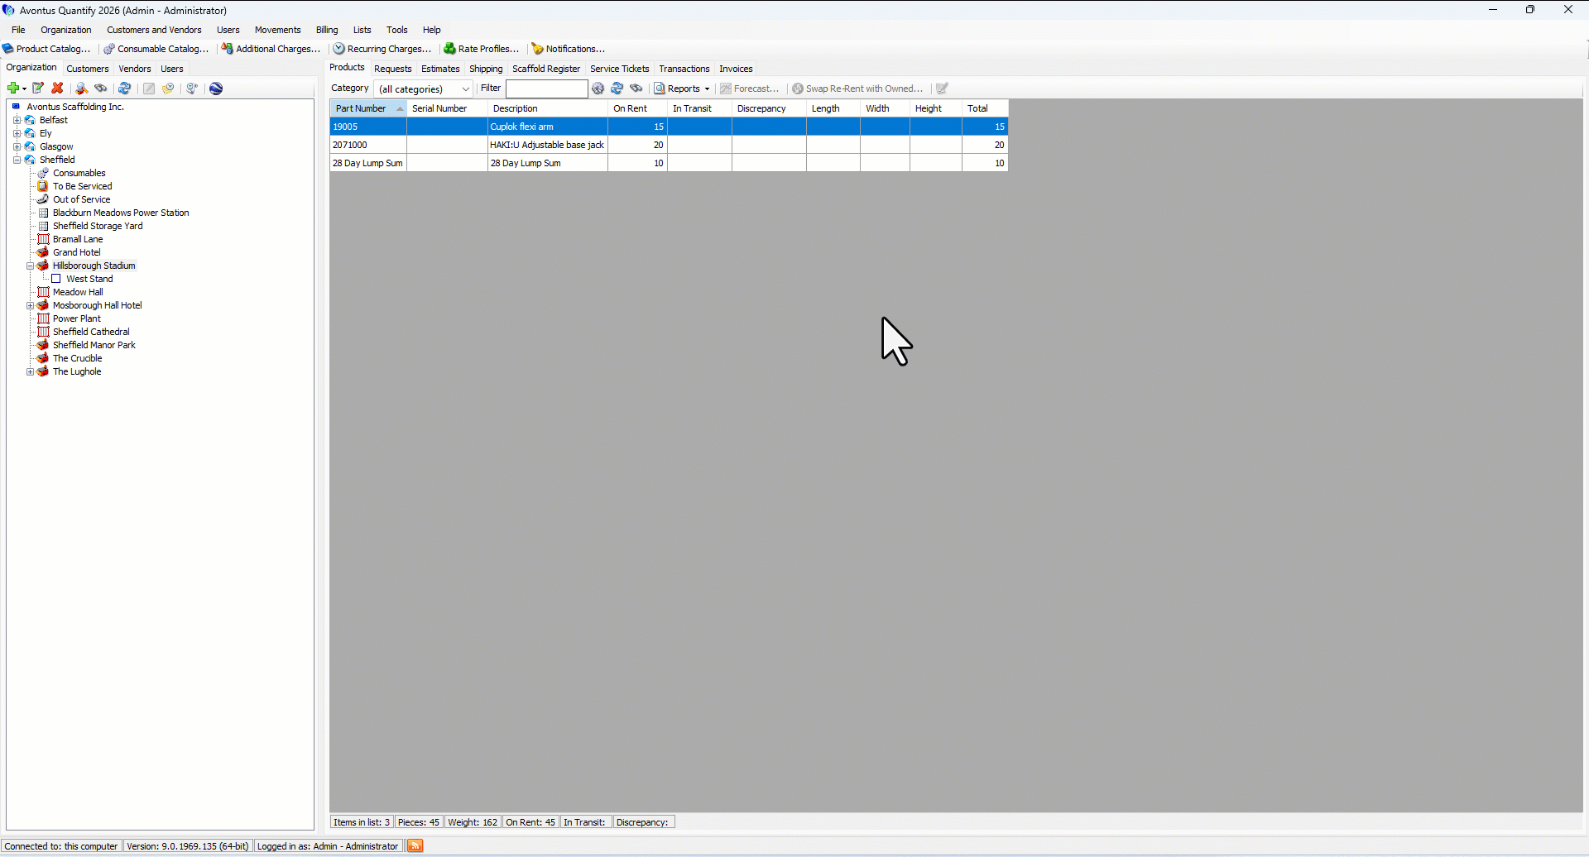The image size is (1589, 857).
Task: Collapse the Hillsborough Stadium node
Action: (x=30, y=266)
